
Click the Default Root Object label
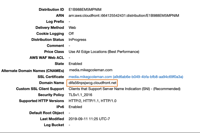[x=47, y=113]
